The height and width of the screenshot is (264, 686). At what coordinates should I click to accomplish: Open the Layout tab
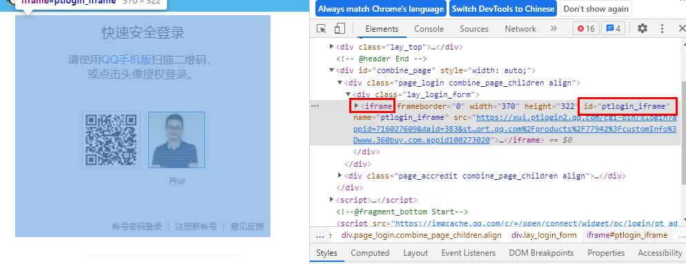pyautogui.click(x=415, y=253)
